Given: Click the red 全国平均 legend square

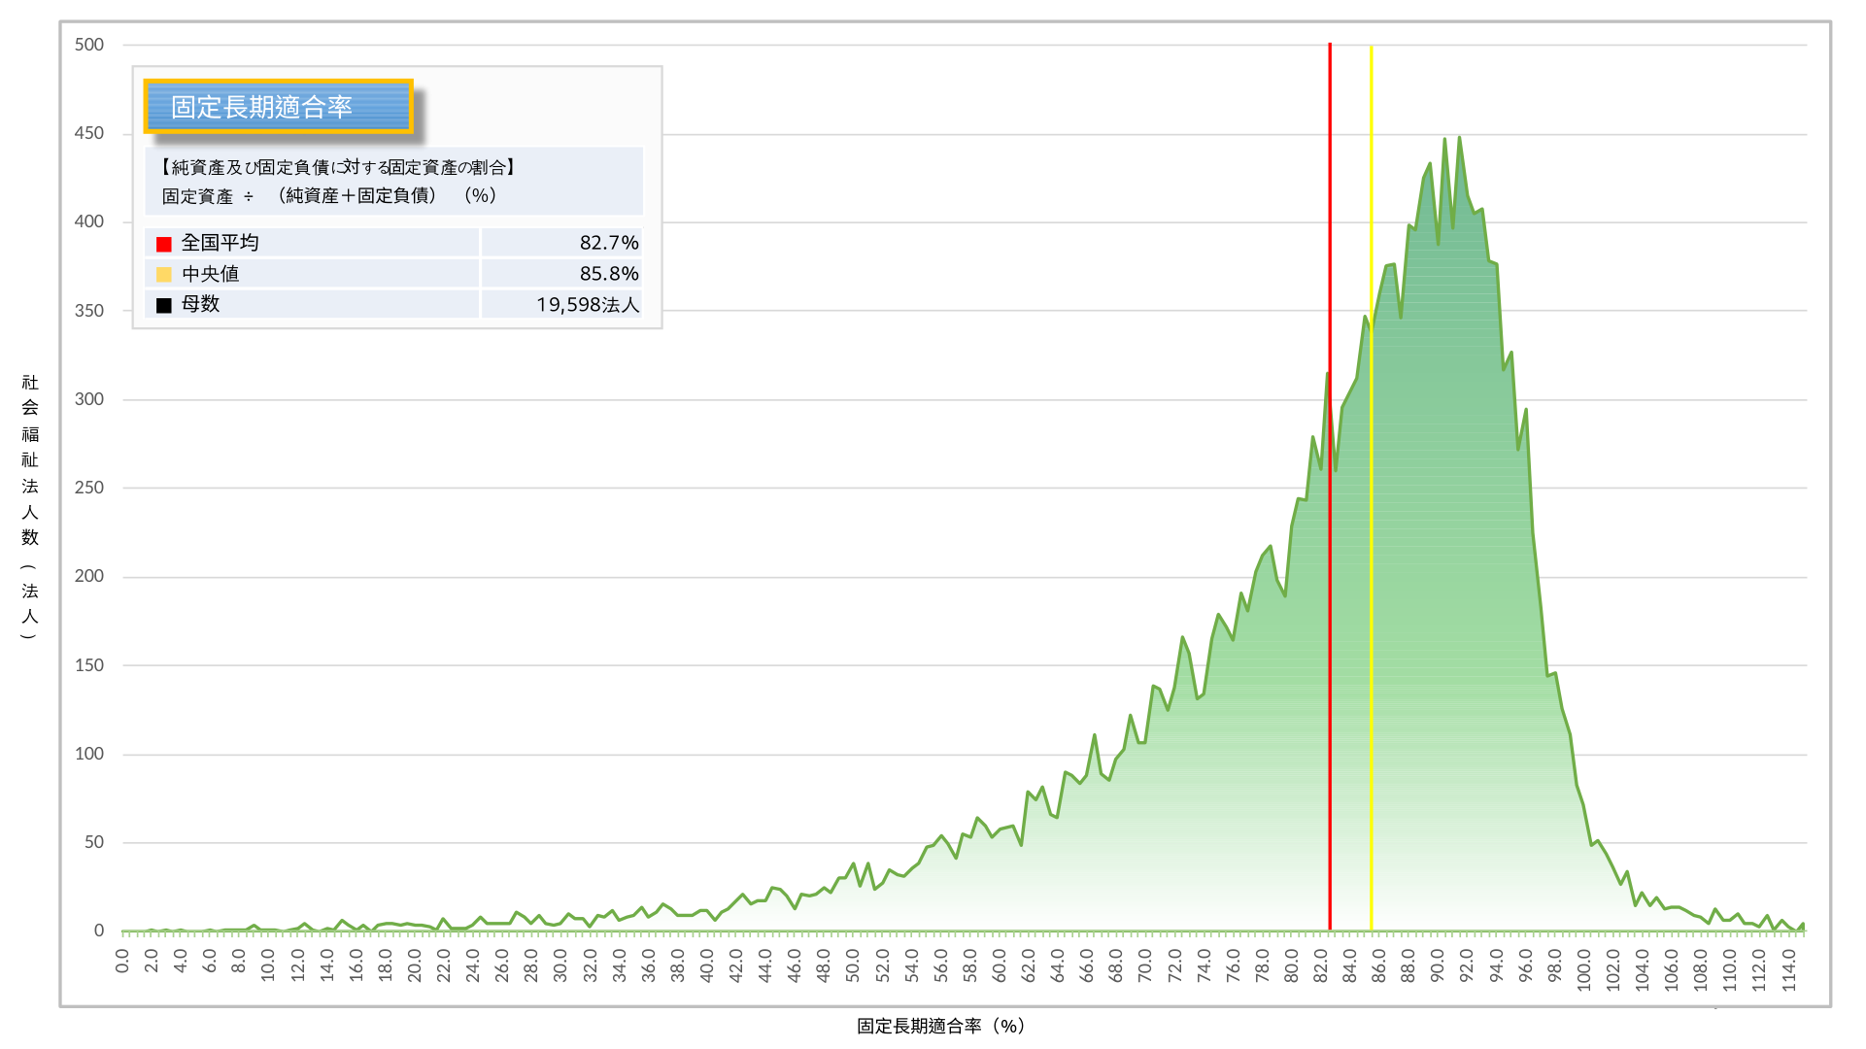Looking at the screenshot, I should [x=163, y=244].
